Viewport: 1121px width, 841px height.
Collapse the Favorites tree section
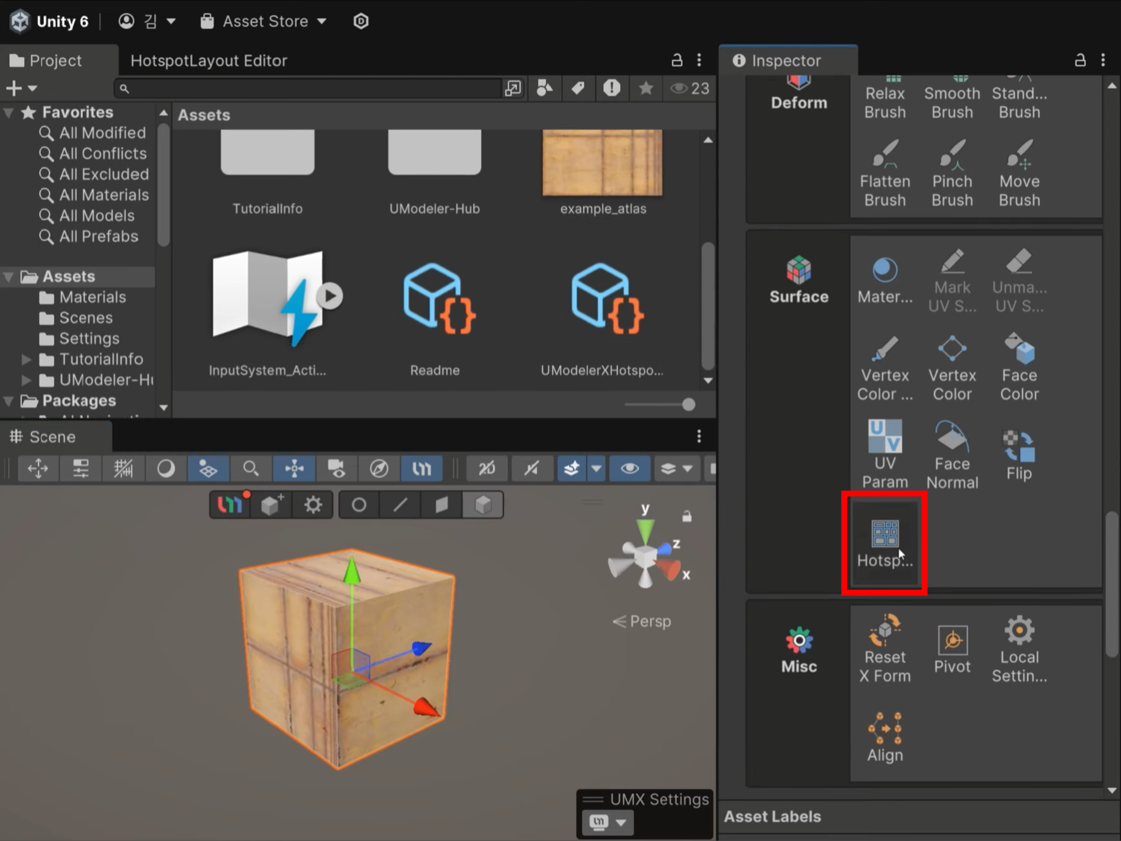click(x=9, y=112)
